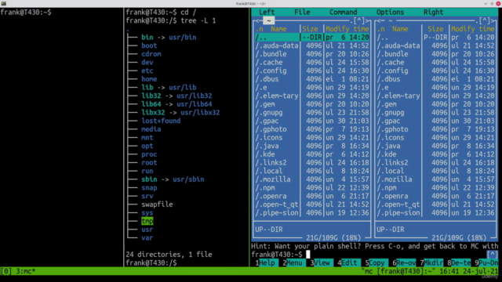Click tmux window tab 3:mc* in status bar
Image resolution: width=502 pixels, height=282 pixels.
26,271
